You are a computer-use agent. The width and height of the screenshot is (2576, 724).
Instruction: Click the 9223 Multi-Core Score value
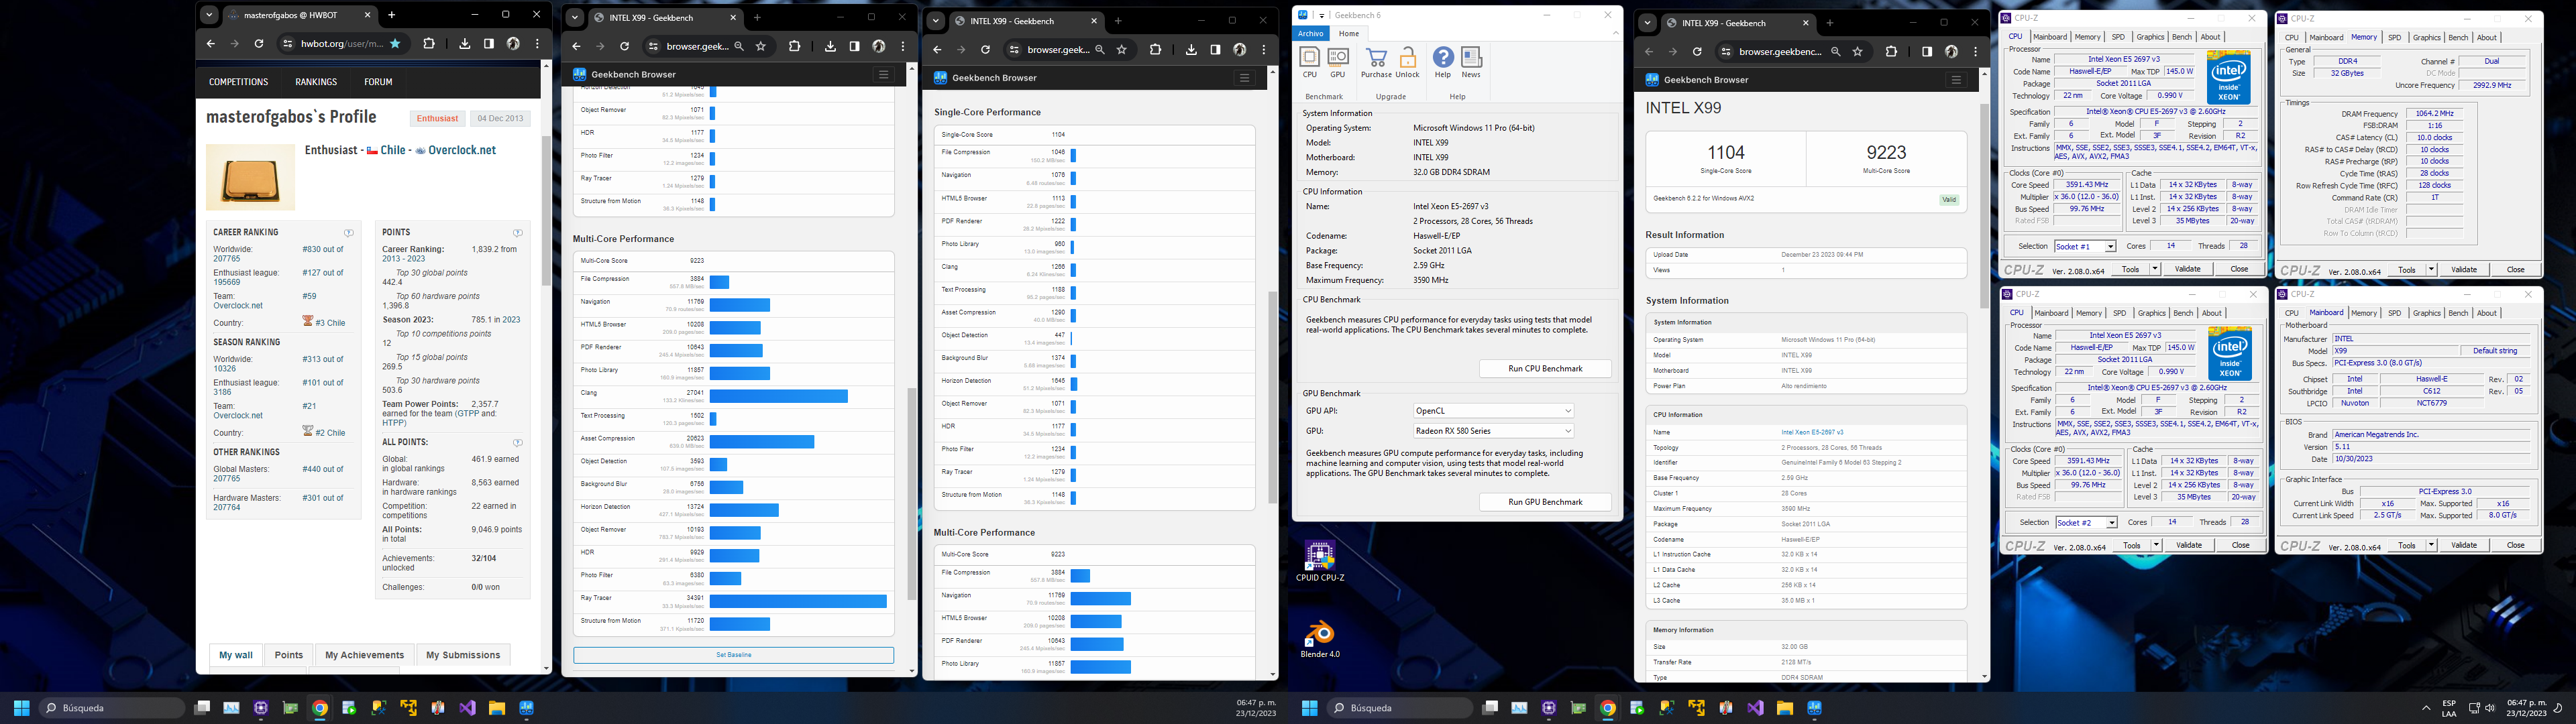click(1886, 152)
